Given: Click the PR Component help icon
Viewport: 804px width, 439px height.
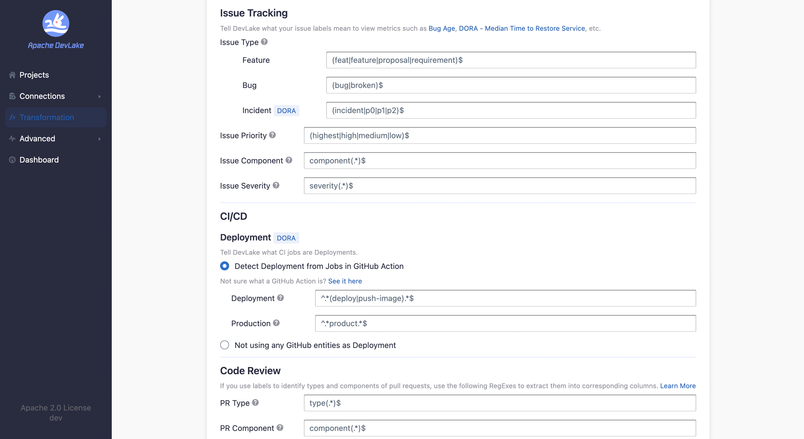Looking at the screenshot, I should [x=280, y=428].
